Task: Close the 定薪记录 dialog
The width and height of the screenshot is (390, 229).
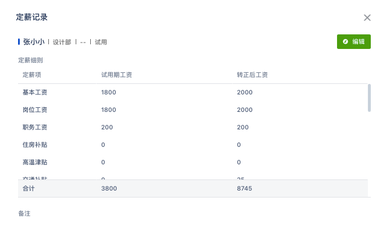Action: click(367, 17)
